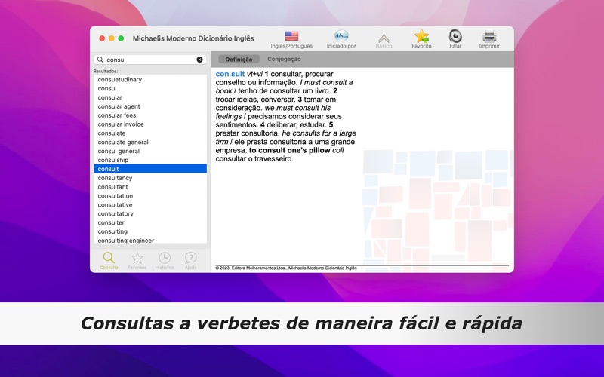The height and width of the screenshot is (377, 604).
Task: Minimize the window with the yellow button
Action: coord(111,38)
